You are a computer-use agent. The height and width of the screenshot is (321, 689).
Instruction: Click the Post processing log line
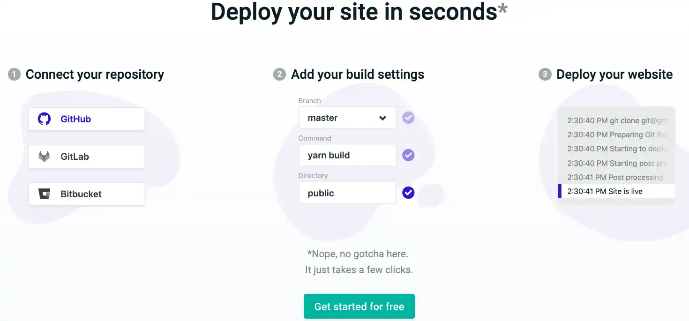pos(615,177)
